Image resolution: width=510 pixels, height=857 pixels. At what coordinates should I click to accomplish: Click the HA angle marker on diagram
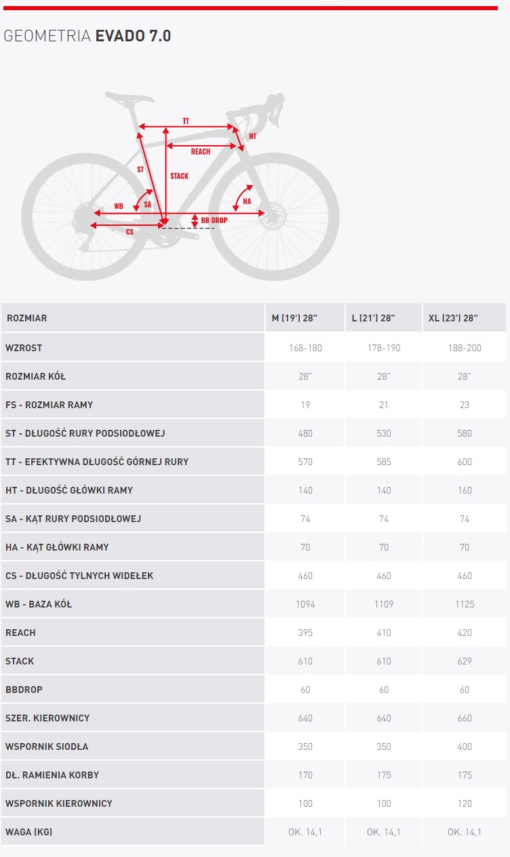(247, 201)
